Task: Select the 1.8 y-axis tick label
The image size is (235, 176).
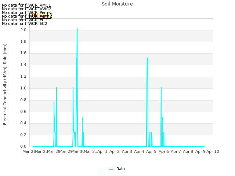Action: pos(23,41)
